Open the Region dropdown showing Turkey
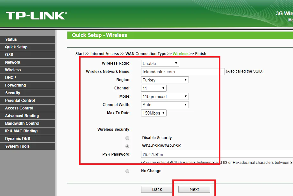The image size is (293, 196). coord(165,80)
